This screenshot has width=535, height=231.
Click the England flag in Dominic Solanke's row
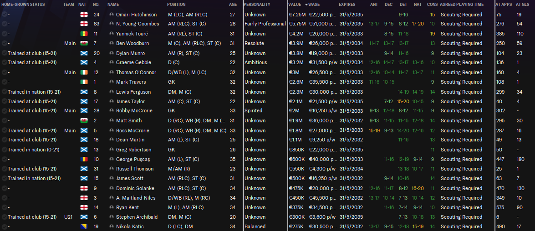tap(84, 188)
